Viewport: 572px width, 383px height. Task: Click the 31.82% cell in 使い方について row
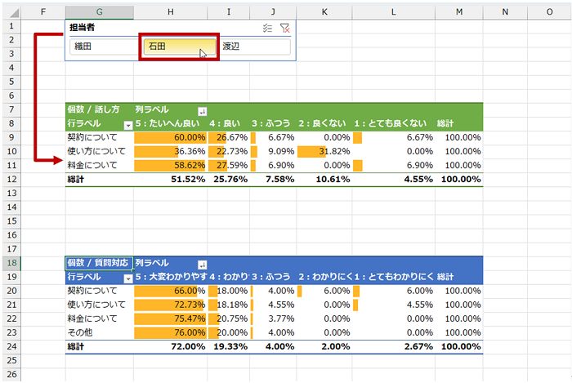[x=324, y=151]
